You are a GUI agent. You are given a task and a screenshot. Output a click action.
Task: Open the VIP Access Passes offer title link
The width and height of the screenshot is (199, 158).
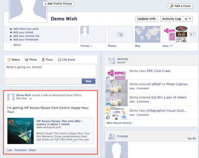point(60,123)
